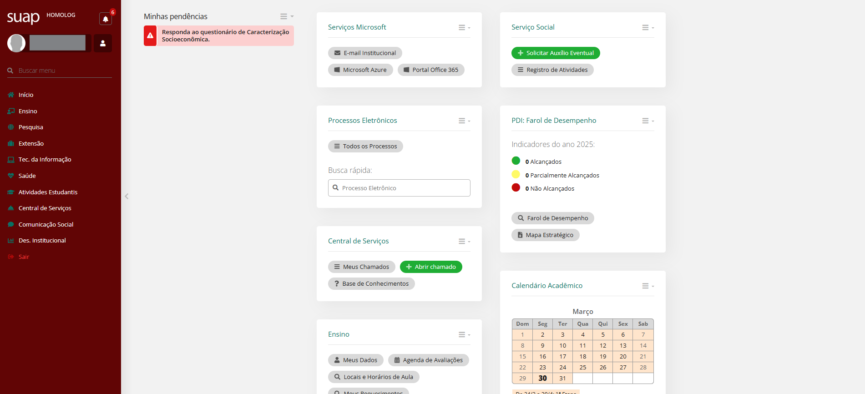This screenshot has width=865, height=394.
Task: Click the notifications bell icon
Action: (106, 19)
